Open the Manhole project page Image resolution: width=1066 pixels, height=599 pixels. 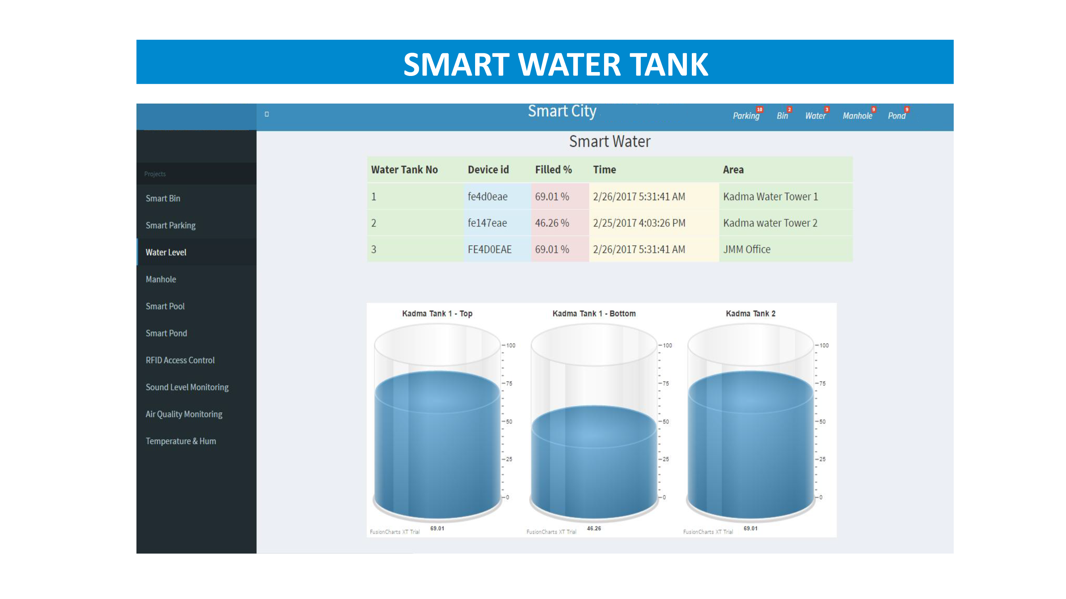(x=161, y=280)
